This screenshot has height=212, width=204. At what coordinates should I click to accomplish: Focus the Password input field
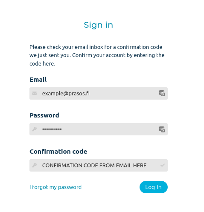(99, 129)
